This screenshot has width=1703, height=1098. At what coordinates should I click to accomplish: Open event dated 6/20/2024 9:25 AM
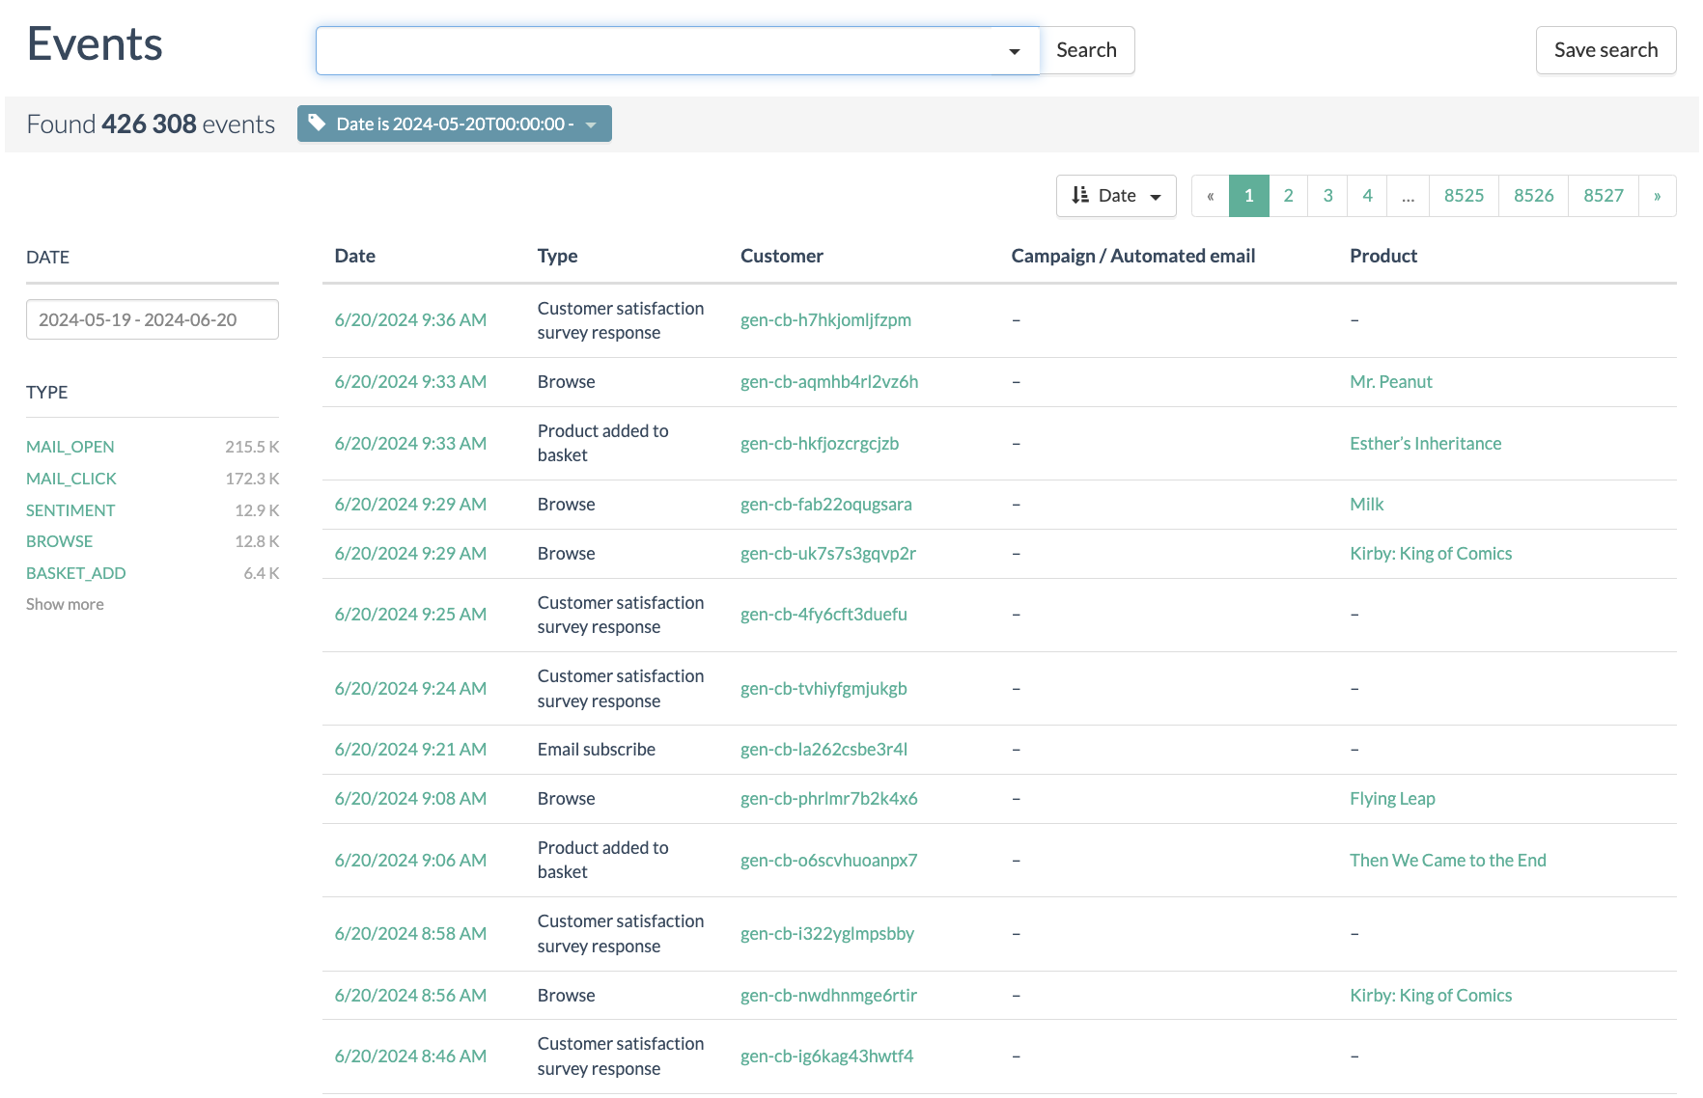(x=410, y=615)
